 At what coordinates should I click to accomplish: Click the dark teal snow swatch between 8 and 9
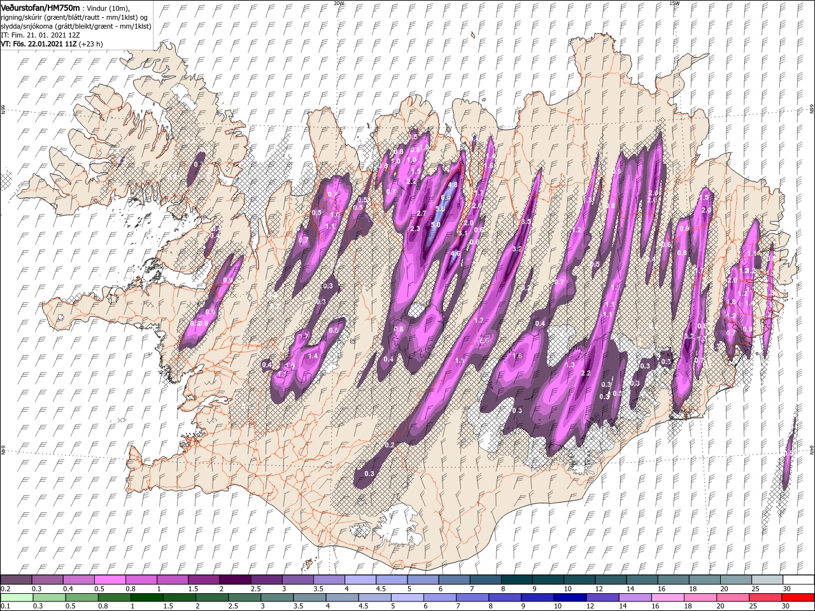(517, 580)
